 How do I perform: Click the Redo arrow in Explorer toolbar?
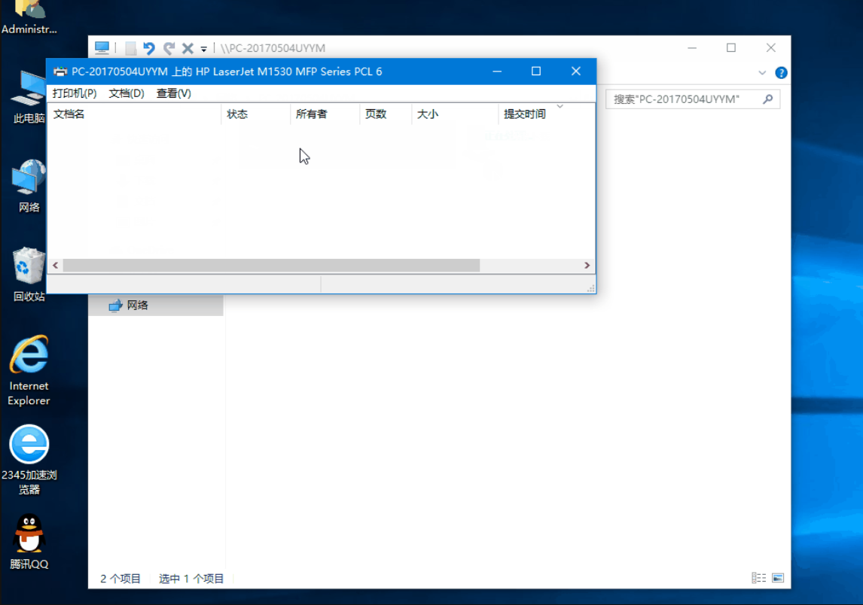pyautogui.click(x=168, y=47)
